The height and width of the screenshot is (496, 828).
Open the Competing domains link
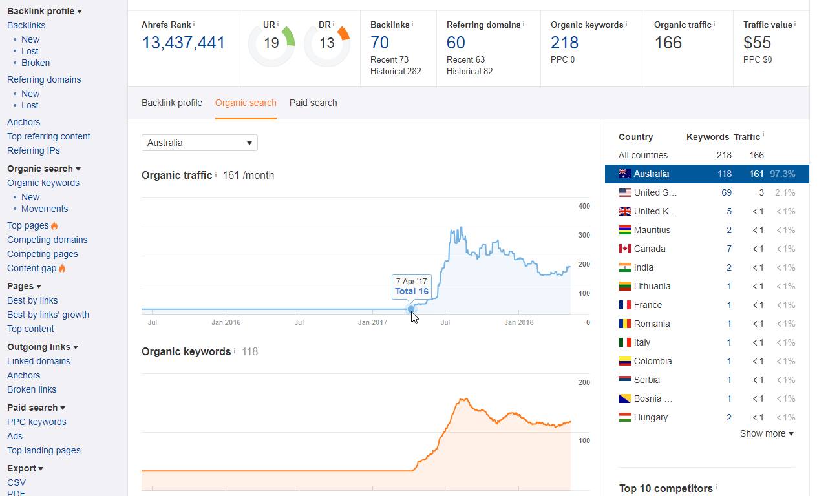[x=47, y=240]
